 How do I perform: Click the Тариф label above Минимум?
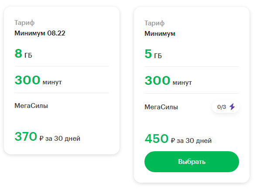[154, 23]
